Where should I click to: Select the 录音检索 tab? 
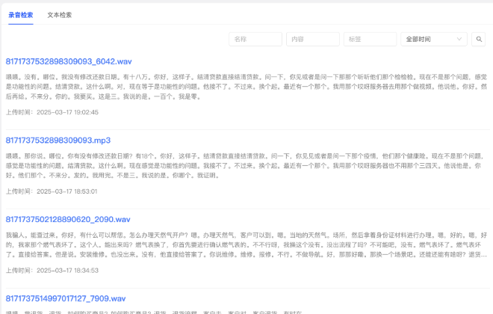21,15
